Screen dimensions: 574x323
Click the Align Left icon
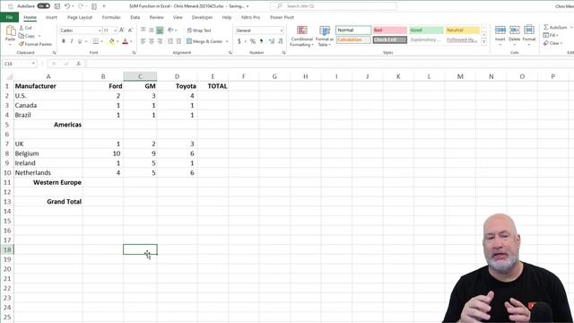[x=143, y=41]
